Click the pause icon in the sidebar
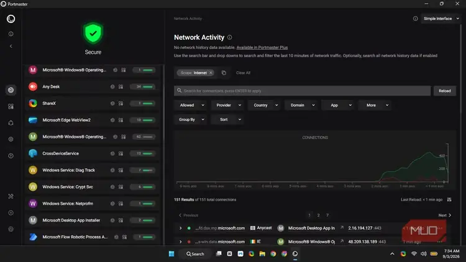This screenshot has width=466, height=262. point(11,213)
